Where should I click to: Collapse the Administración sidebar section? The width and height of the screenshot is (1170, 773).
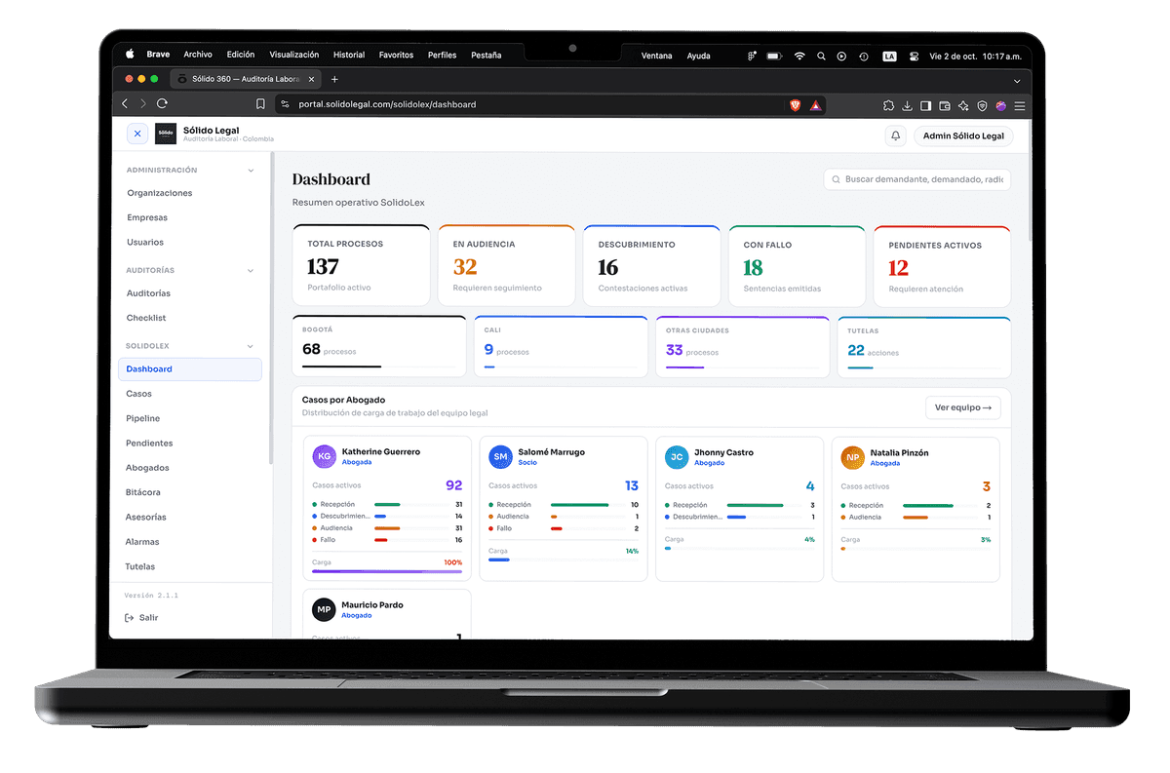[251, 171]
